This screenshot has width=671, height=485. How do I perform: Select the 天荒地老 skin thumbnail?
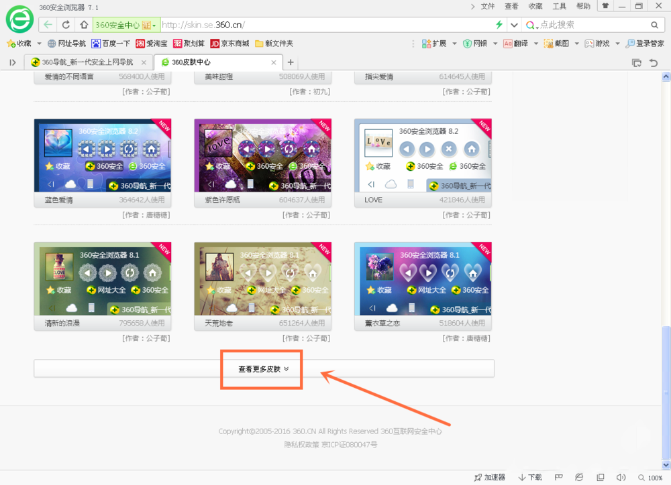263,279
